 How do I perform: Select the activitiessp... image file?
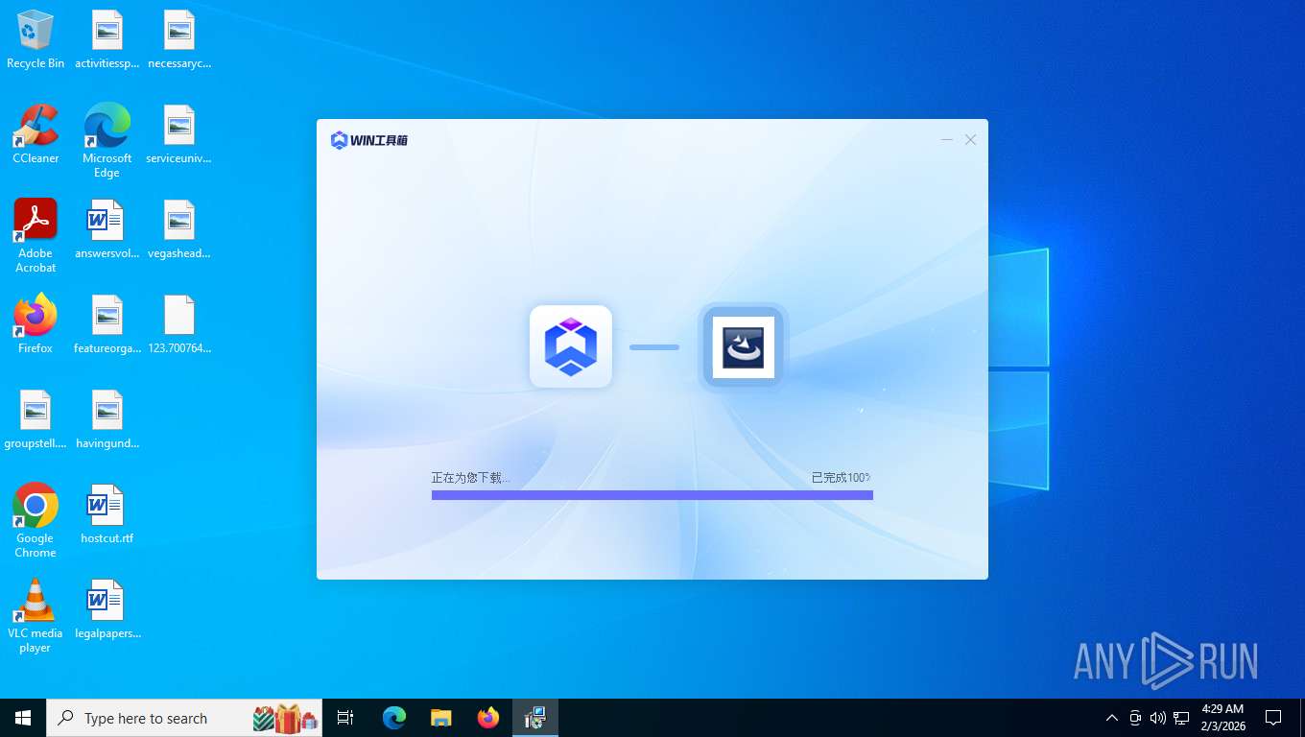pos(107,40)
